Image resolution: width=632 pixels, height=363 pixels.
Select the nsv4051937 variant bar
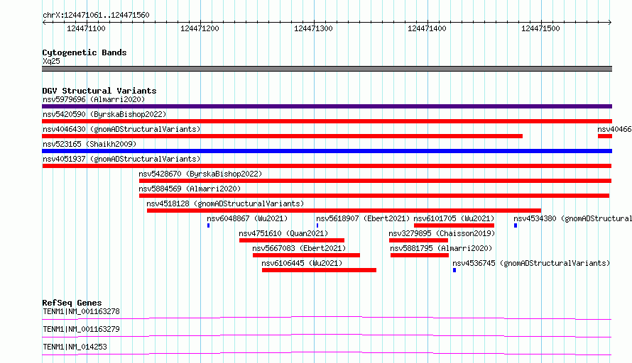click(x=327, y=166)
